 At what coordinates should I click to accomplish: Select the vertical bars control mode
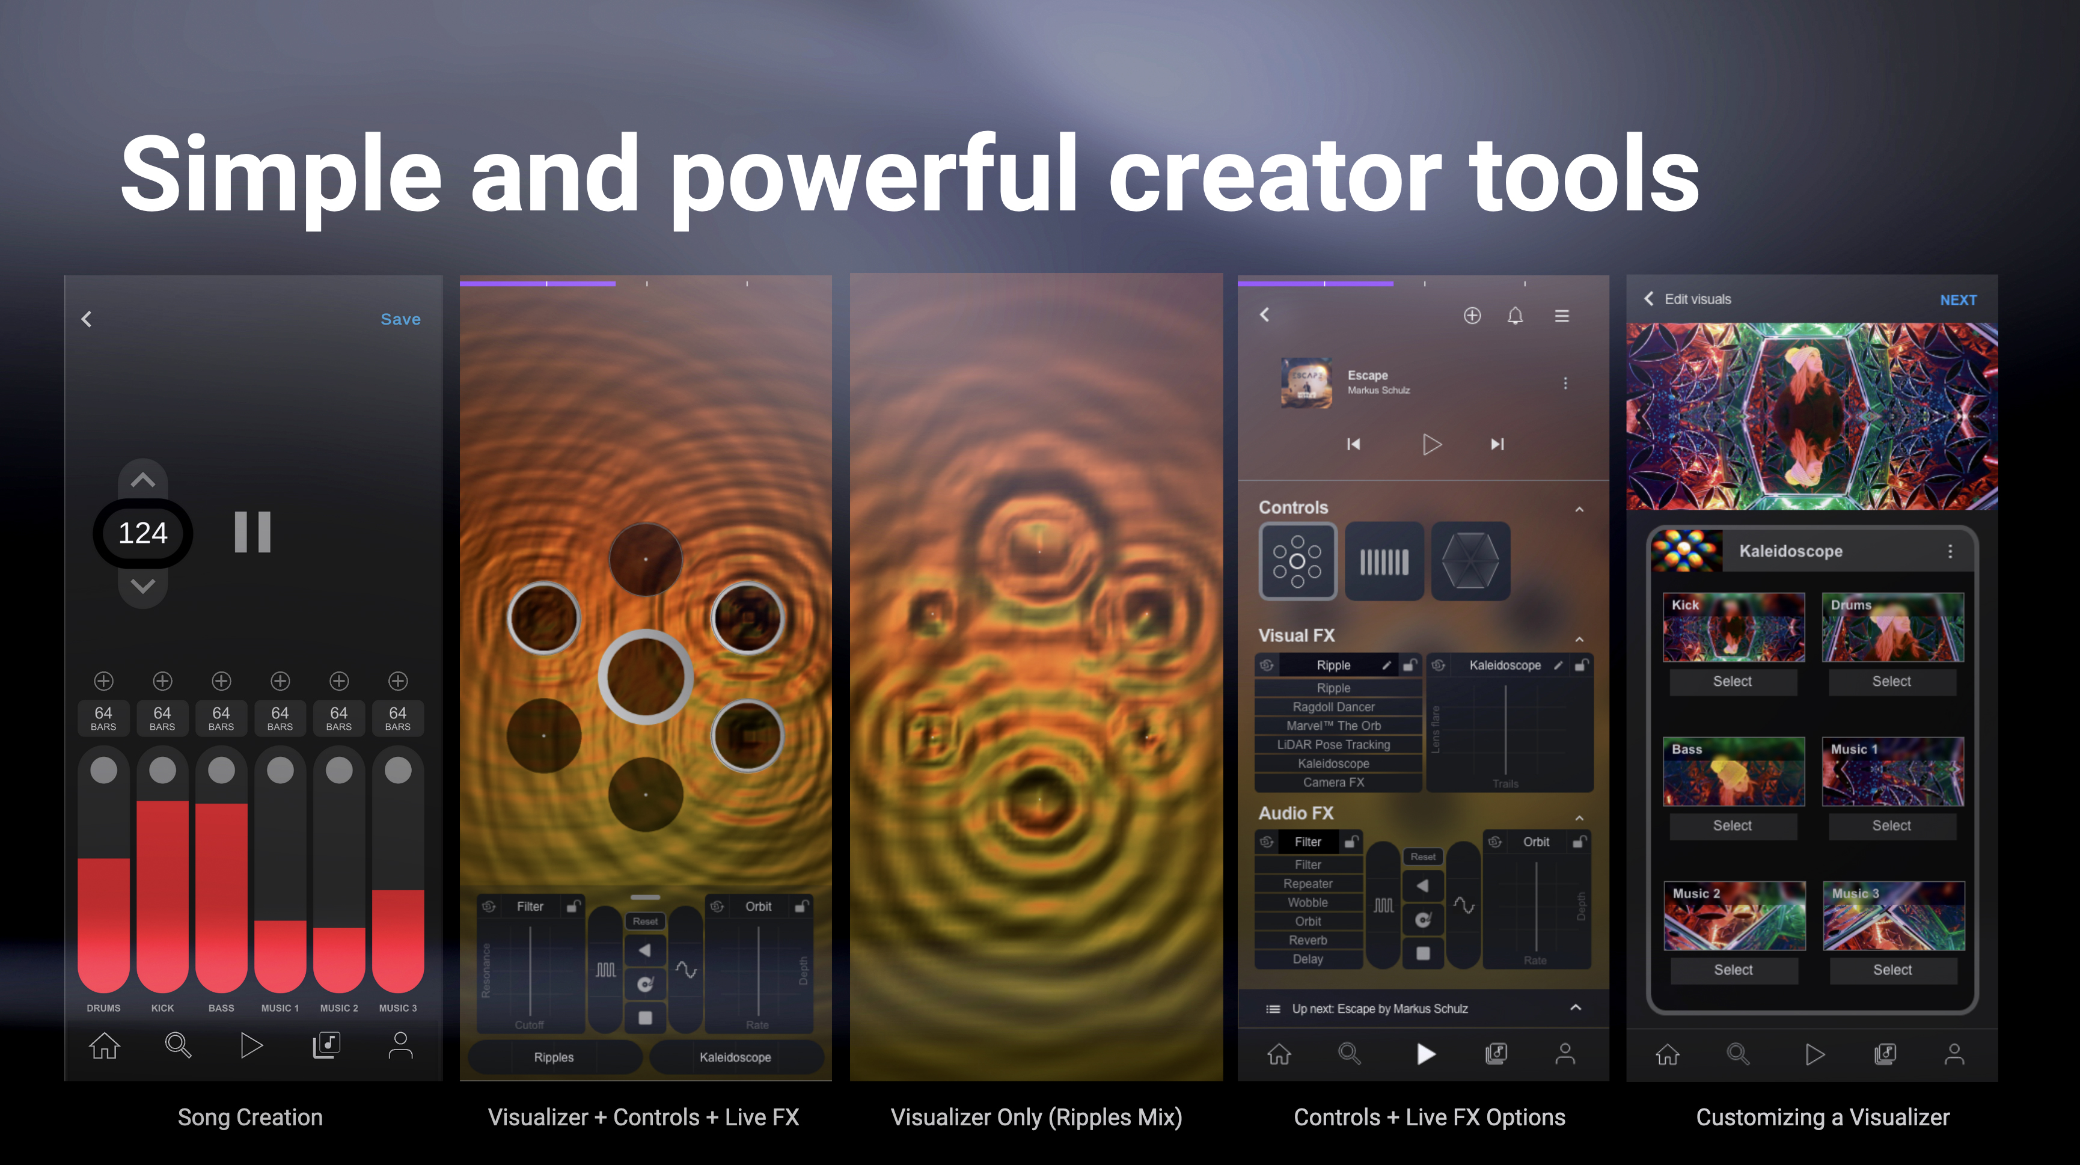[1384, 561]
